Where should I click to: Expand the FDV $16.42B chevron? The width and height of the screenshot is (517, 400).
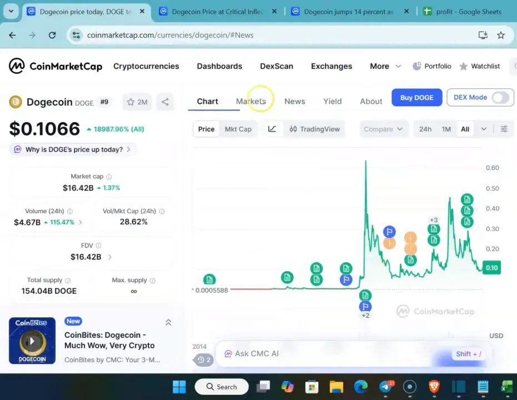point(110,257)
